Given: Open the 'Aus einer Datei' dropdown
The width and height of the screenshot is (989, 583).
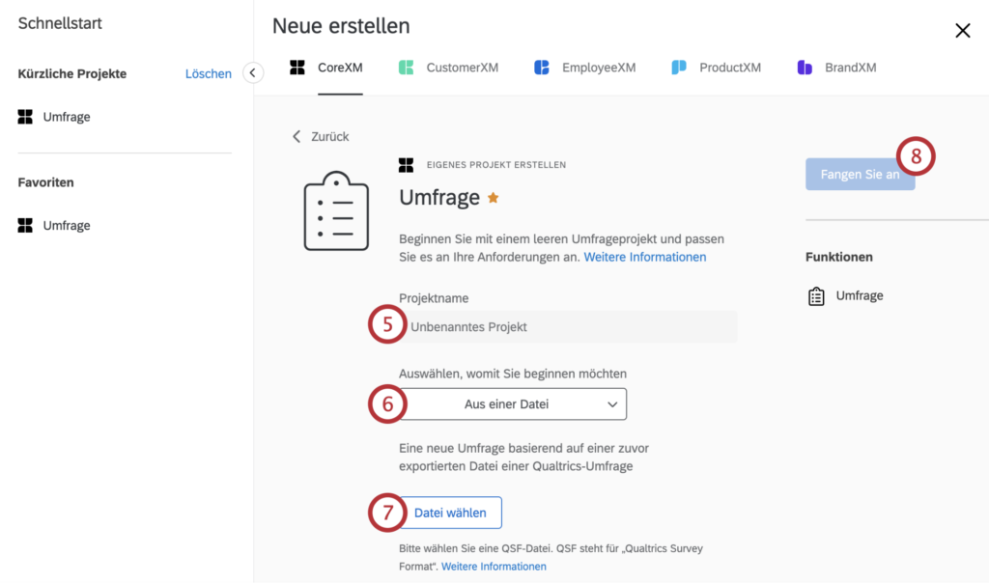Looking at the screenshot, I should (513, 404).
